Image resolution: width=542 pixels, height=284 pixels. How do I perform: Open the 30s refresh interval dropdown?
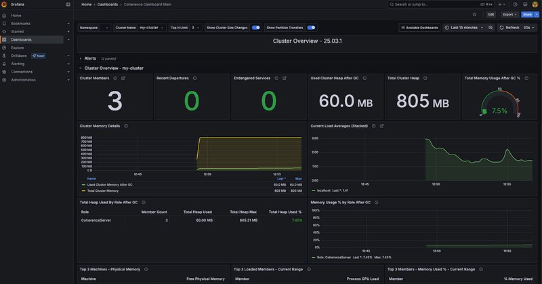[x=529, y=28]
